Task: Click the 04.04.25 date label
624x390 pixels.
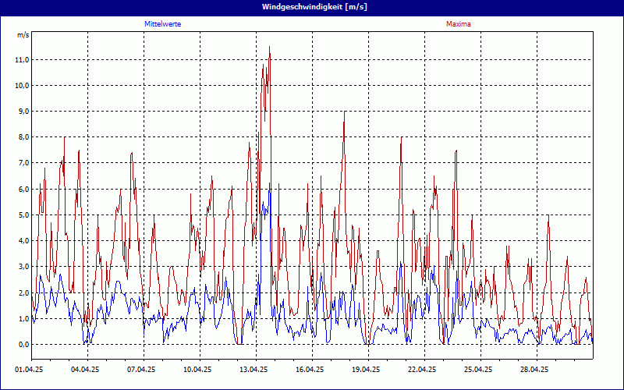Action: [x=85, y=370]
